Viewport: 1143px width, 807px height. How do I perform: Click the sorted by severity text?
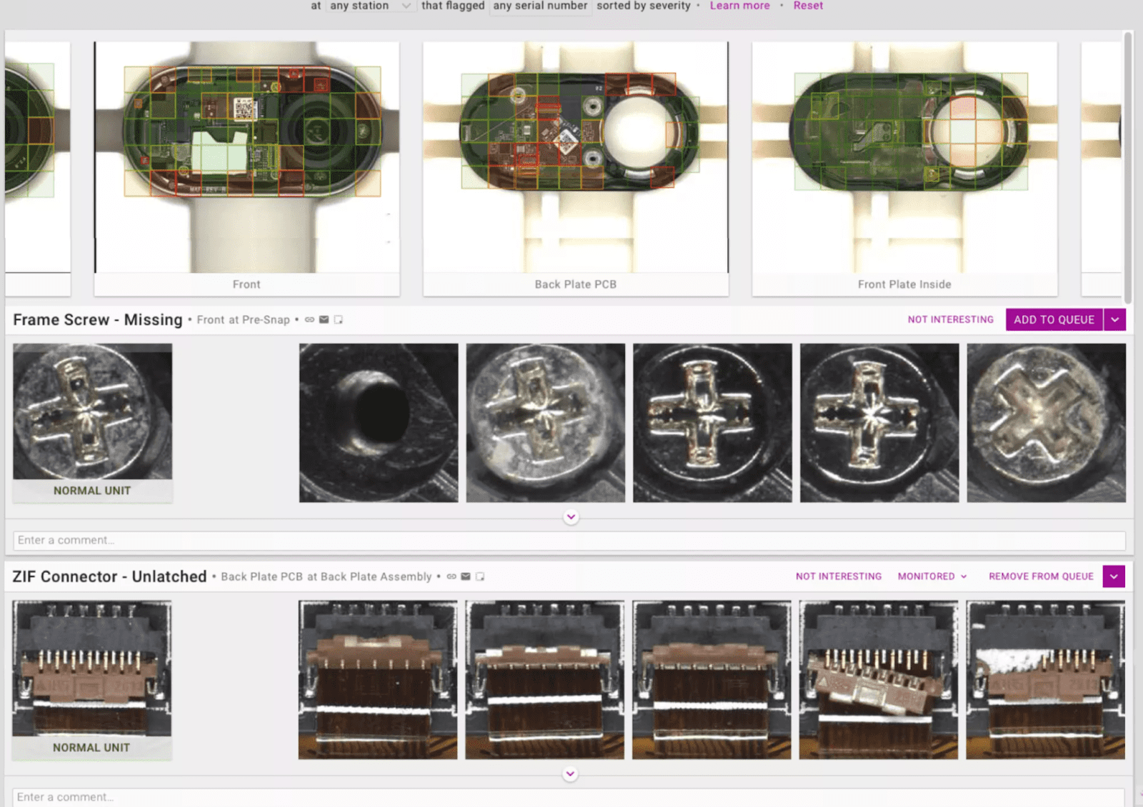point(644,6)
